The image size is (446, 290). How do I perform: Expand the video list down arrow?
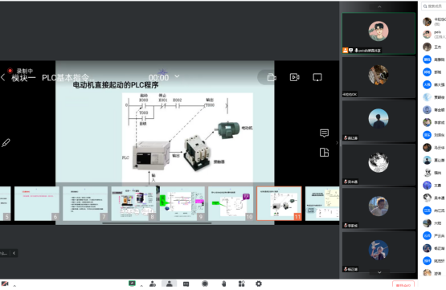coord(379,272)
